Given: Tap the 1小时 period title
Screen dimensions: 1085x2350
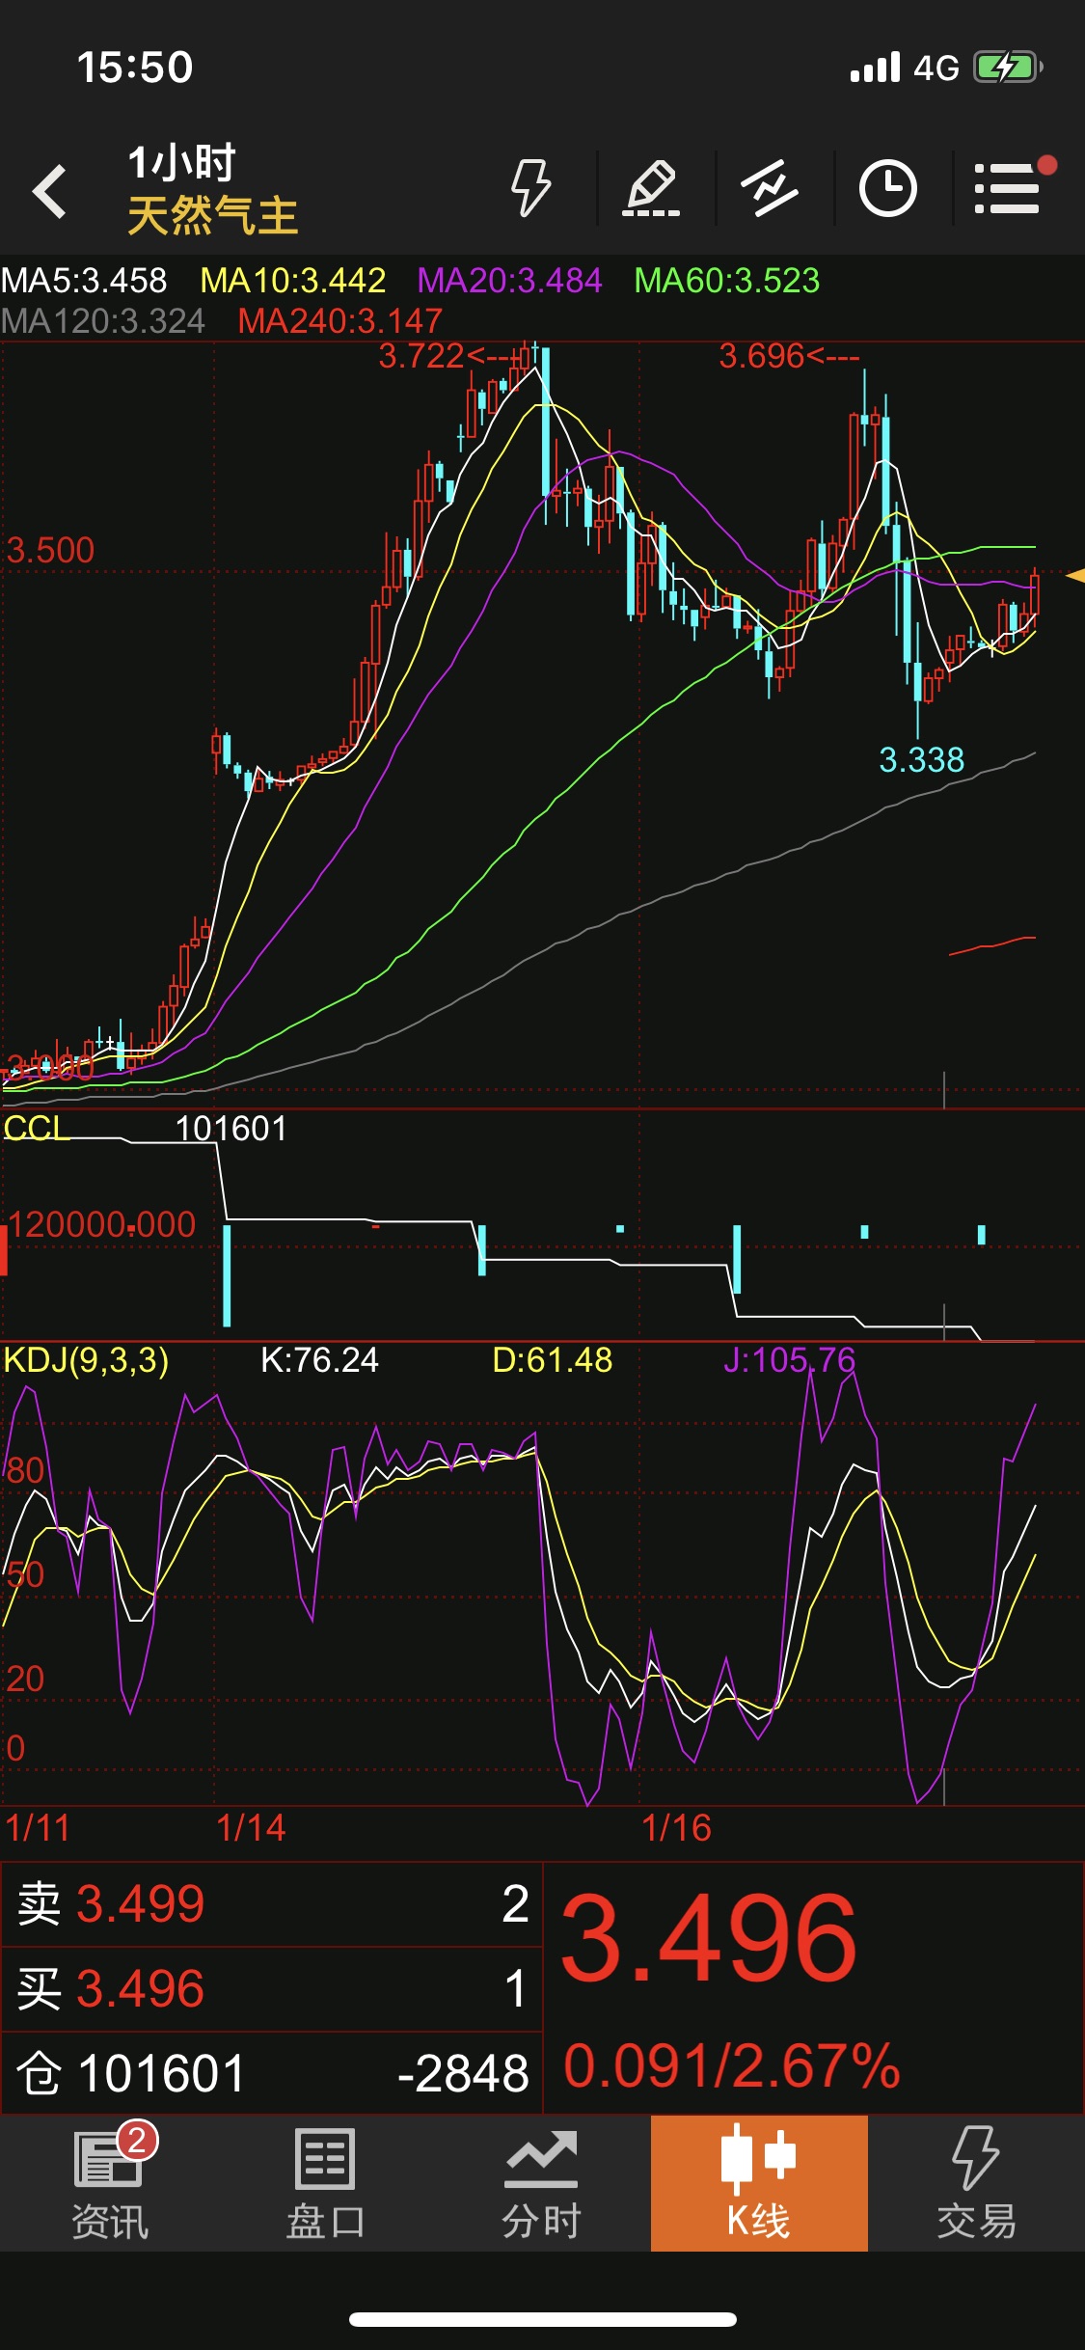Looking at the screenshot, I should tap(182, 162).
